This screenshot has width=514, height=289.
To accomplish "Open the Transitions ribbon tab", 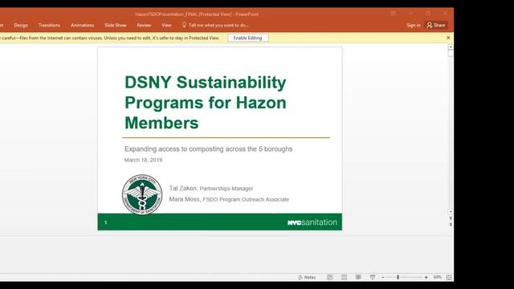I will tap(49, 25).
